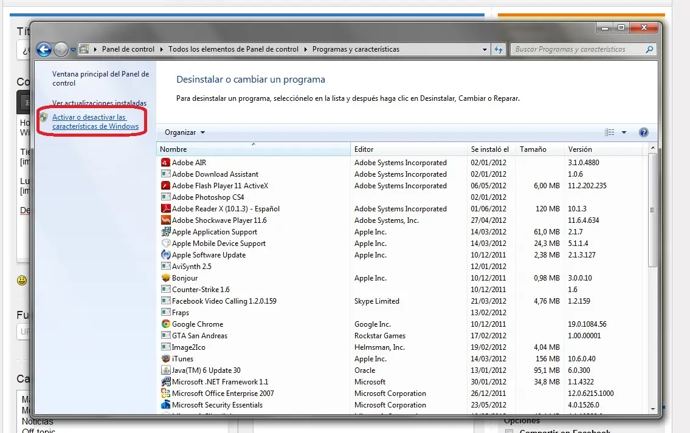690x433 pixels.
Task: Click Todos los elementos de Panel de control breadcrumb
Action: click(233, 49)
